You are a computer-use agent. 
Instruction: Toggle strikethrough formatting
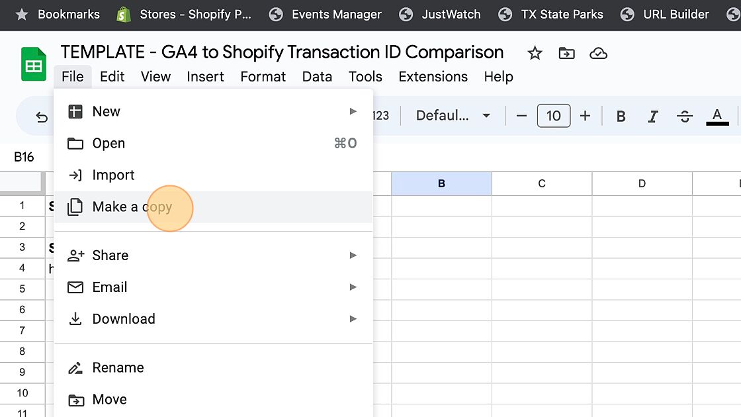(685, 116)
